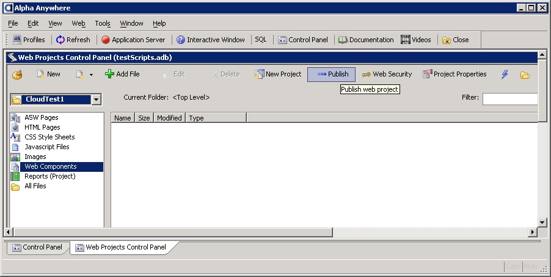
Task: Open the Videos toolbar item
Action: [x=416, y=40]
